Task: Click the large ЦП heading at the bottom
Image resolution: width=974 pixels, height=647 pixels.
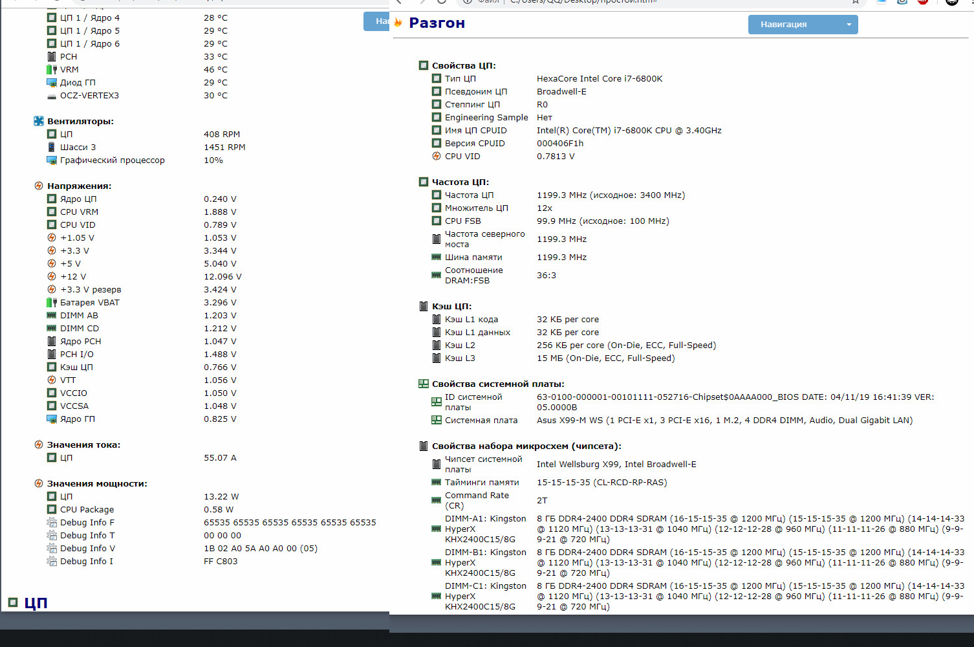Action: coord(36,603)
